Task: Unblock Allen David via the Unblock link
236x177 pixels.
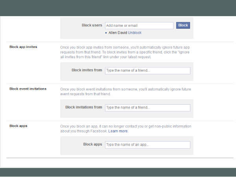Action: click(x=135, y=33)
